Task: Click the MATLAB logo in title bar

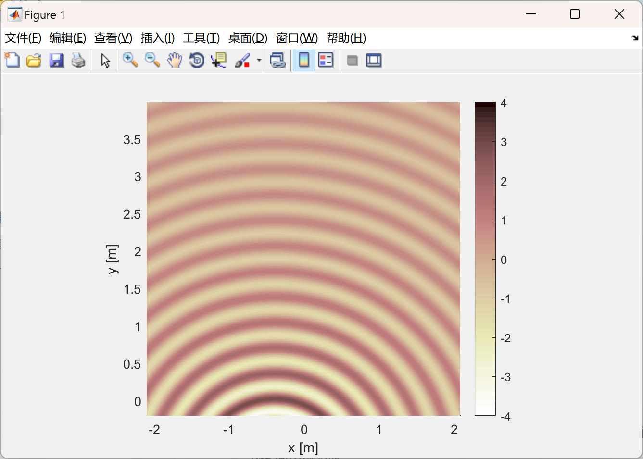Action: pyautogui.click(x=14, y=14)
